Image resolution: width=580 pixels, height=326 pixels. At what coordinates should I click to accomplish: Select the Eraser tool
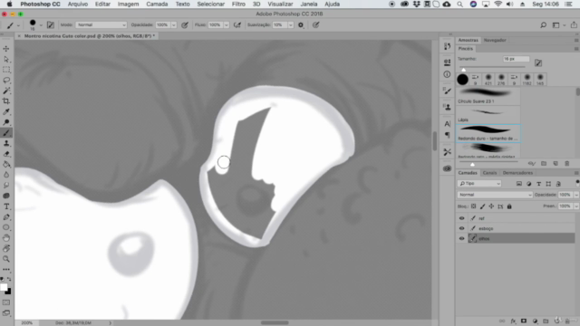(x=6, y=154)
